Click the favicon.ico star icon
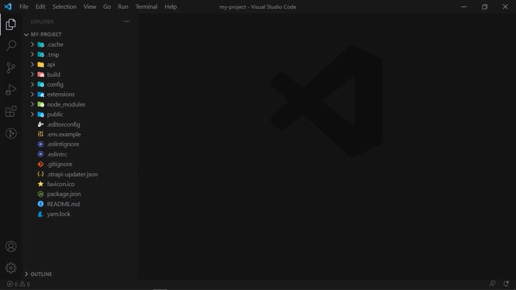The image size is (516, 290). [41, 184]
